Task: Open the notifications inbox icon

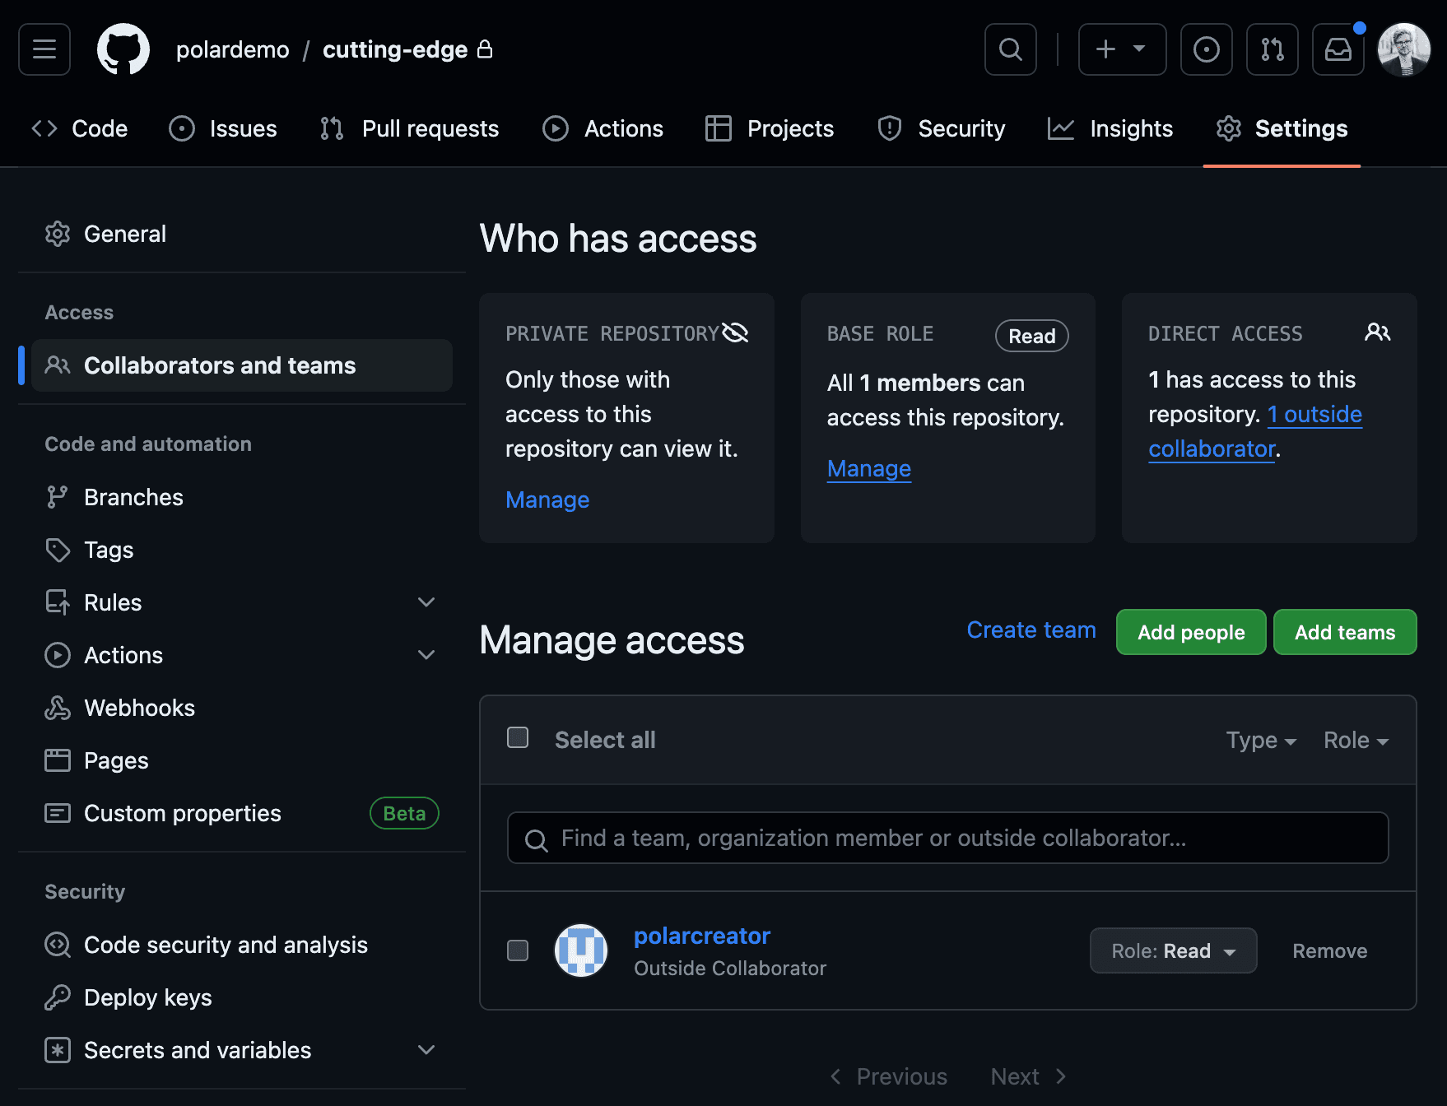Action: tap(1338, 49)
